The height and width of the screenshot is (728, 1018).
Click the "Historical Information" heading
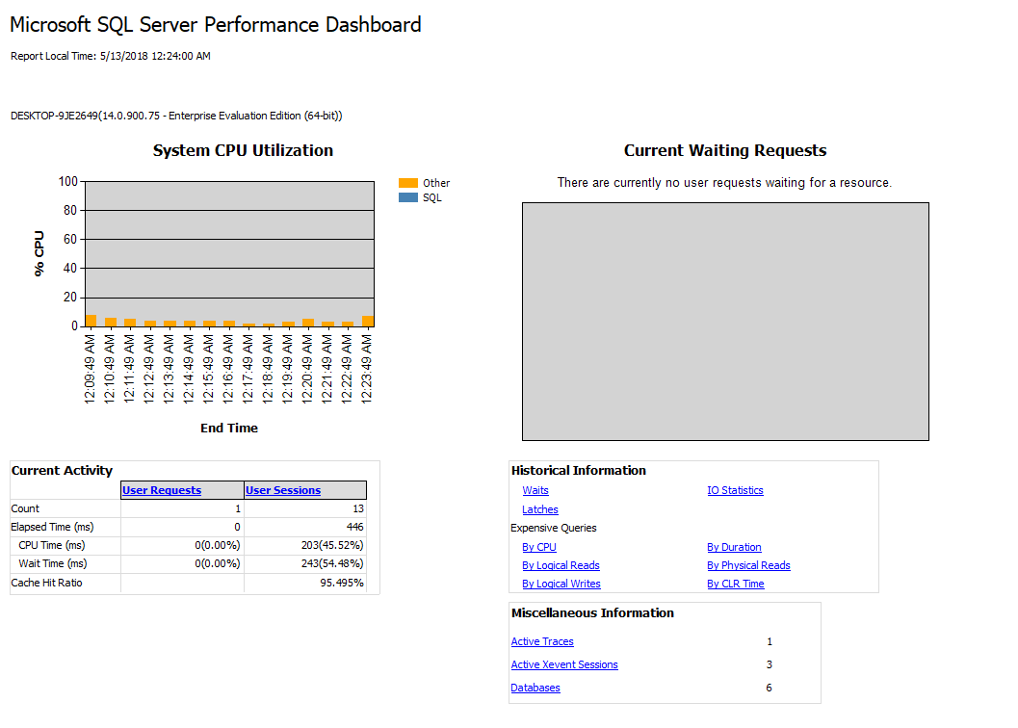(579, 471)
